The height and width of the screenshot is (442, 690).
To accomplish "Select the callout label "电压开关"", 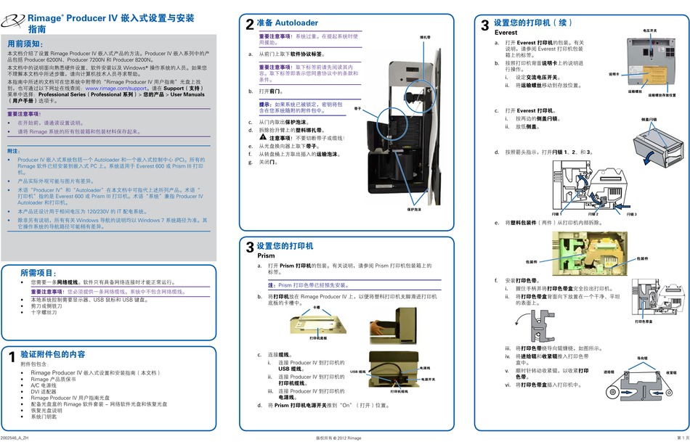I will pyautogui.click(x=649, y=30).
